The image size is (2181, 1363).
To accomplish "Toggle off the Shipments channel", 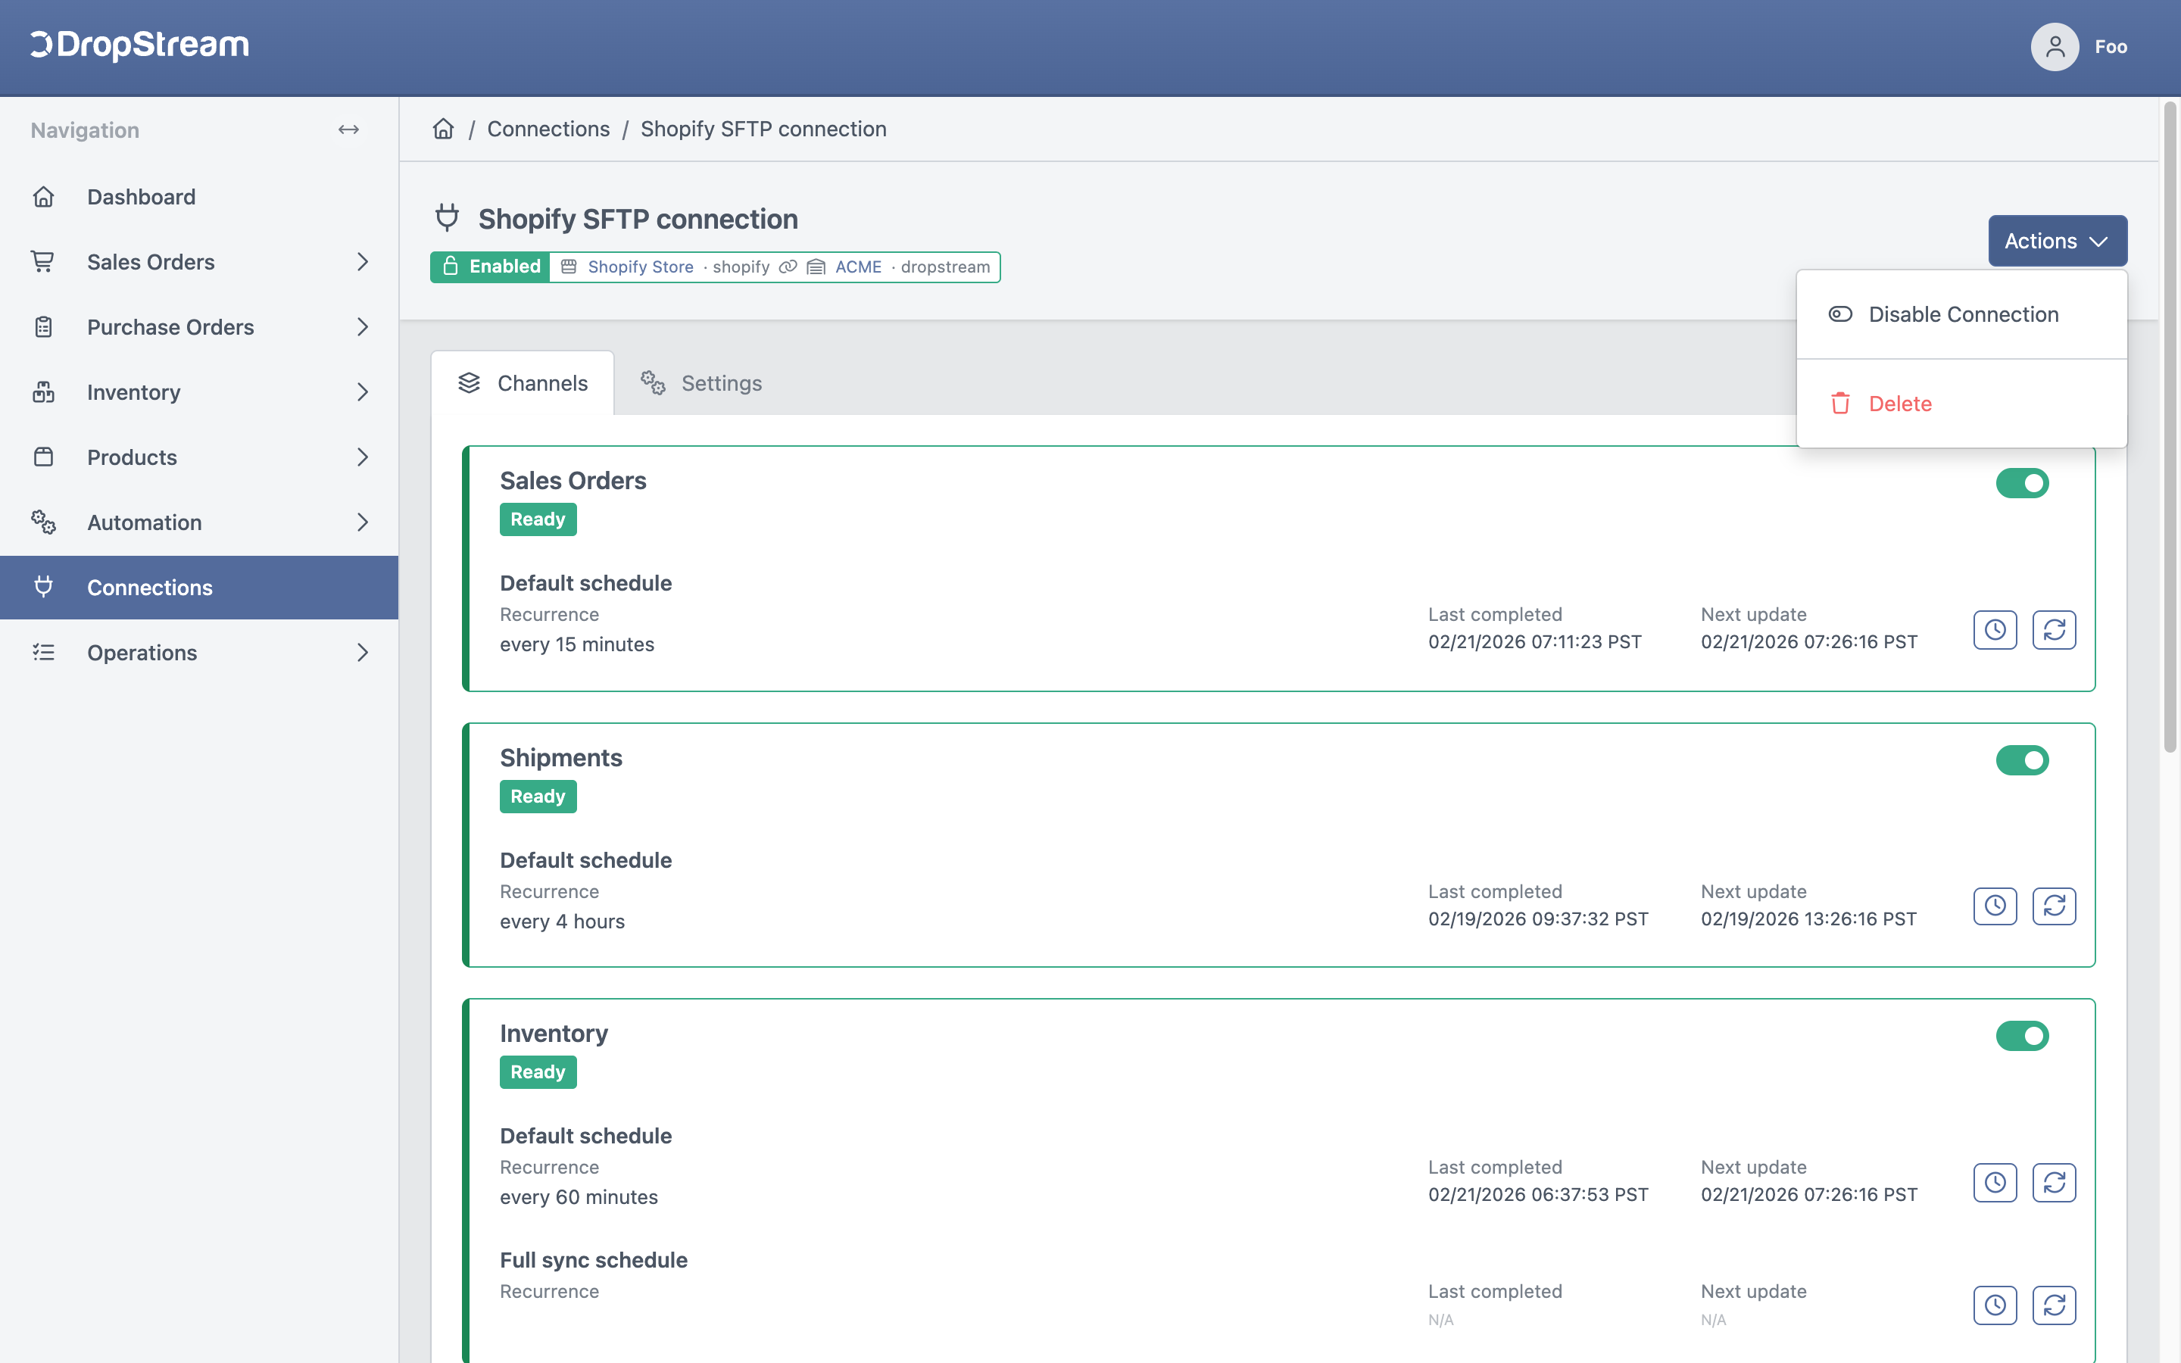I will coord(2023,760).
